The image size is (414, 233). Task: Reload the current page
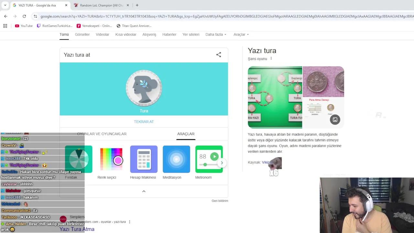[x=24, y=16]
